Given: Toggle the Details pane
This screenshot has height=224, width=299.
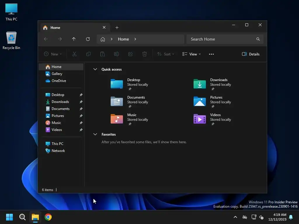Looking at the screenshot, I should 251,54.
